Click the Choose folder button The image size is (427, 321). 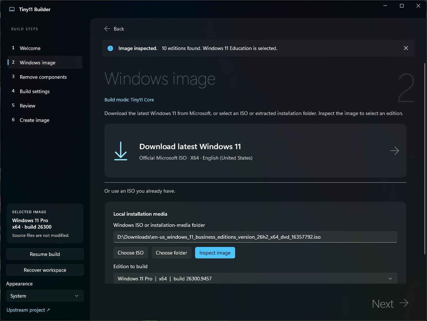click(x=171, y=253)
